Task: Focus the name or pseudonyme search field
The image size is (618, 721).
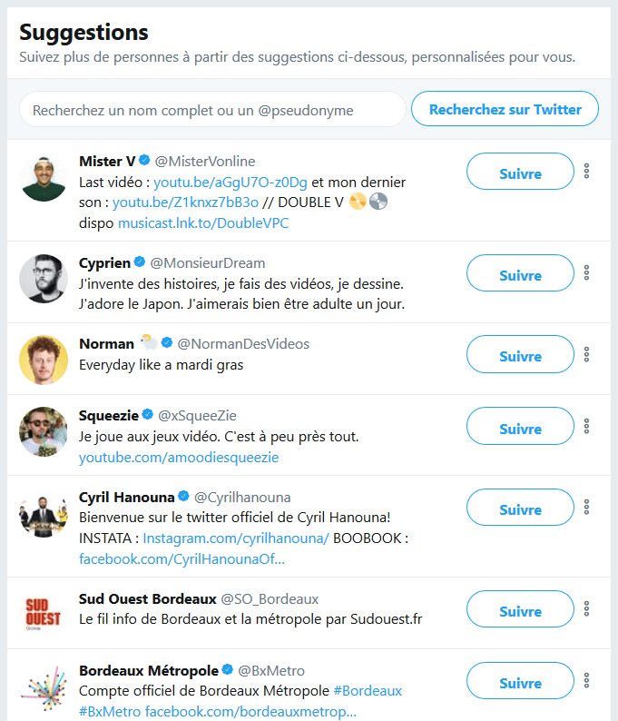Action: (x=212, y=110)
